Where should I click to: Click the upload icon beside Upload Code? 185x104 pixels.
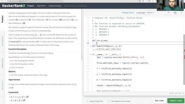click(88, 101)
